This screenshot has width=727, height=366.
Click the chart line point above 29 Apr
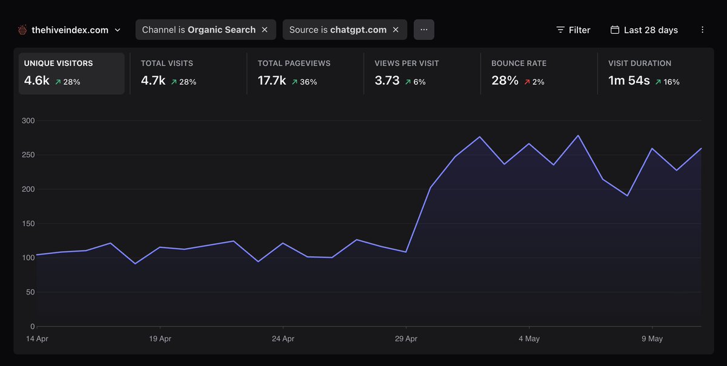click(406, 252)
